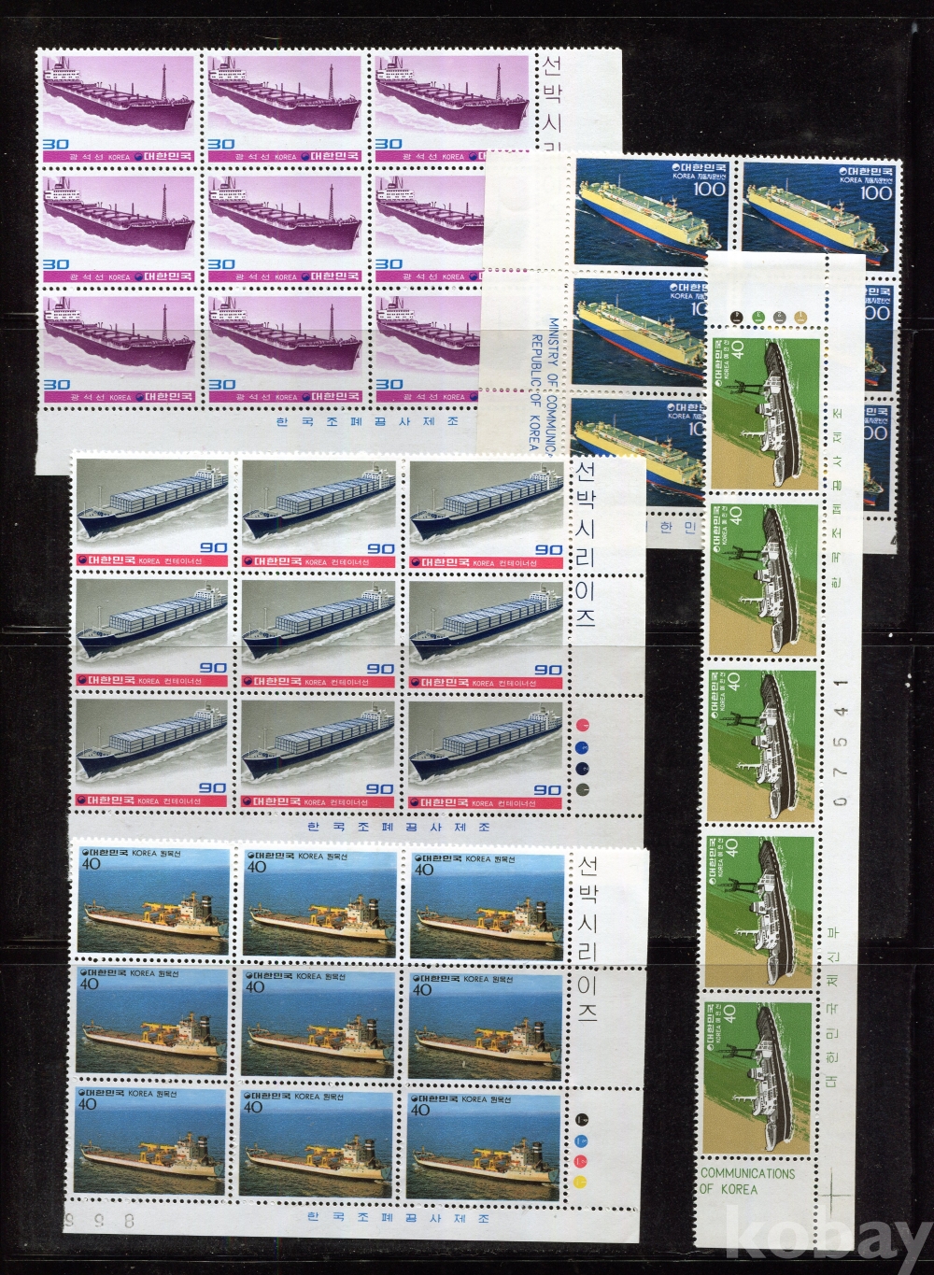Screen dimensions: 934x1275
Task: Select the top-left blue 40 tanker stamp
Action: [x=151, y=903]
